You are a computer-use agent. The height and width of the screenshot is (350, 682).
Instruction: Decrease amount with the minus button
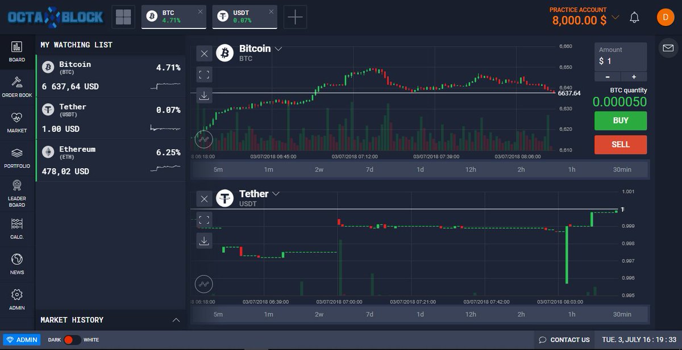(608, 77)
